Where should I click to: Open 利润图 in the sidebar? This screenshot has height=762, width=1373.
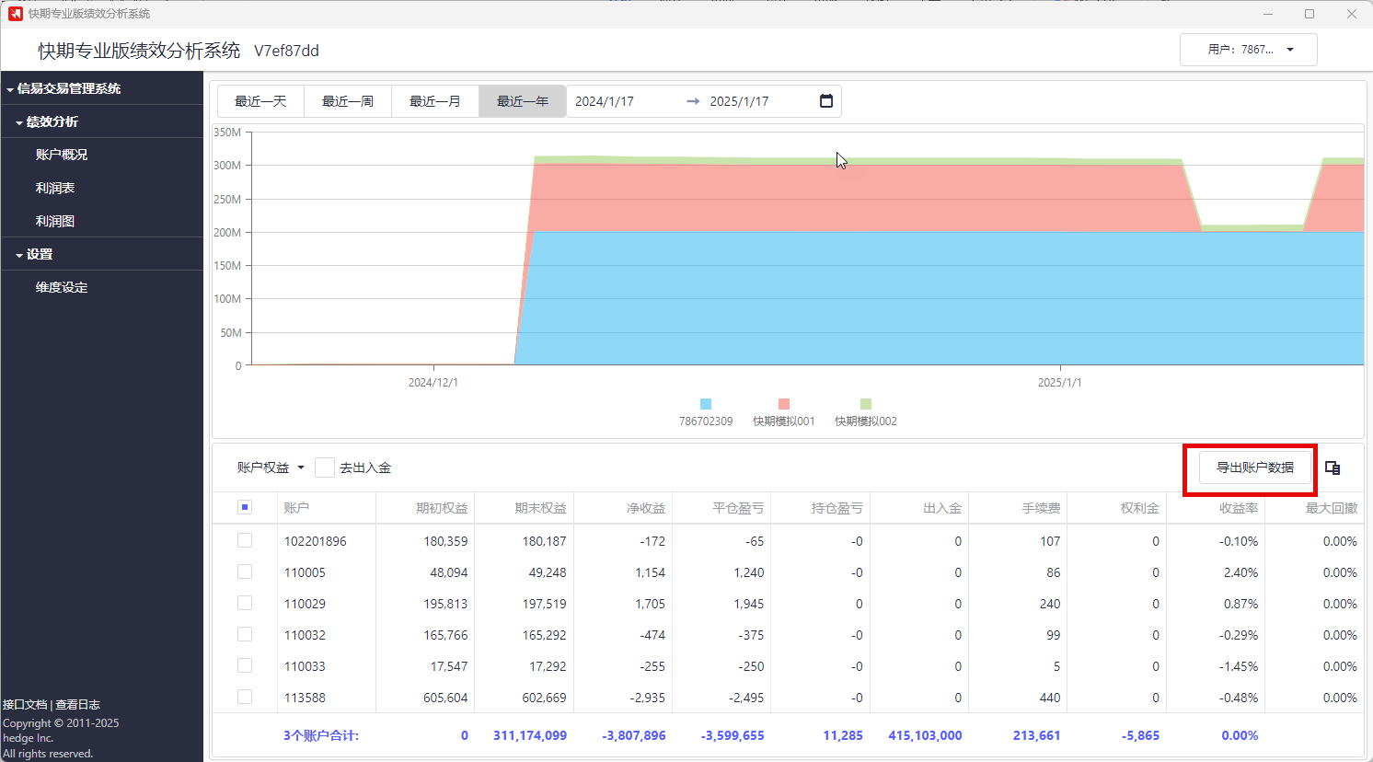(x=55, y=221)
